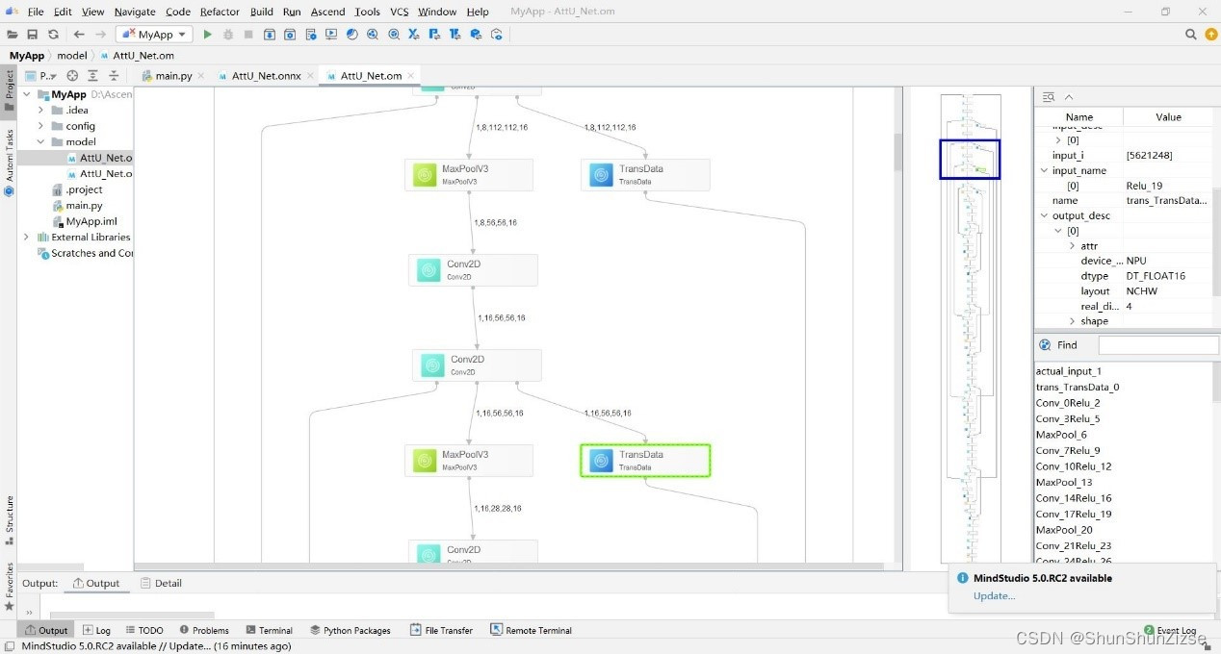Image resolution: width=1221 pixels, height=654 pixels.
Task: Open the TODO tool window
Action: pos(144,631)
